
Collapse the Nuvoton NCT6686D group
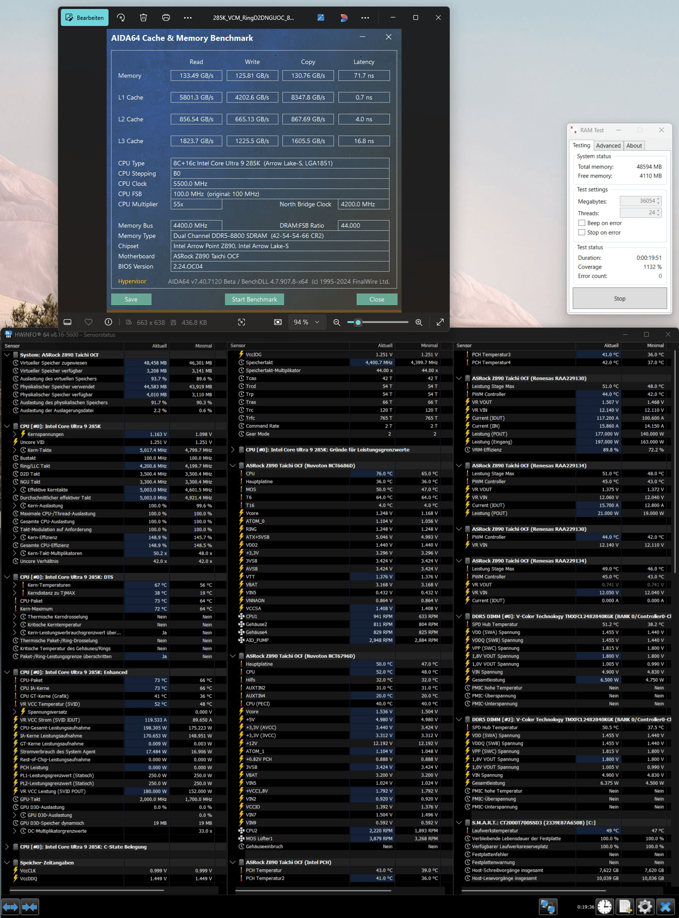[233, 466]
